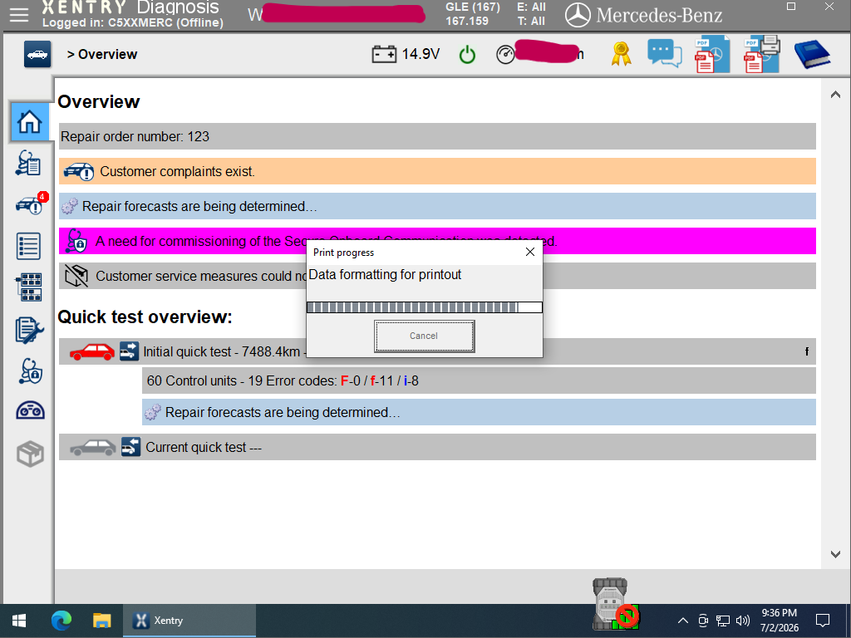Click the 60 Control units error codes row
This screenshot has height=638, width=851.
coord(479,380)
